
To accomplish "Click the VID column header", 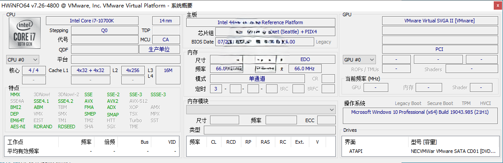I will point(172,142).
